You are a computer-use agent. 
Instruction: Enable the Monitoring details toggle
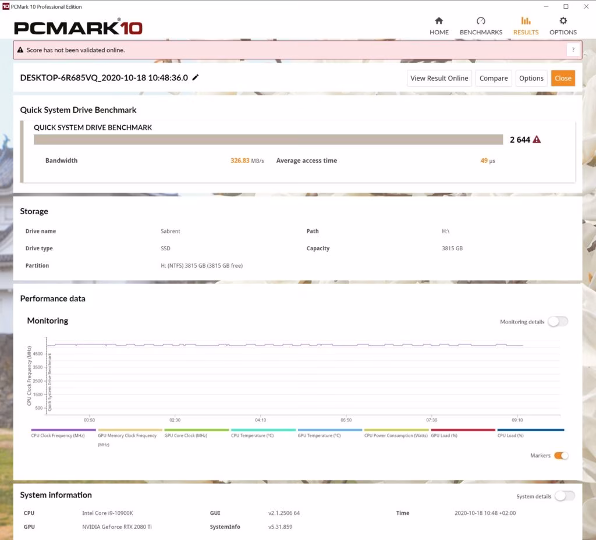[x=558, y=321]
